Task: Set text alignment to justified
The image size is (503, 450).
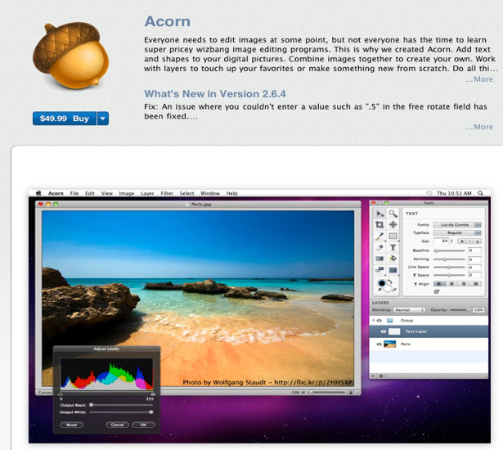Action: (x=476, y=284)
